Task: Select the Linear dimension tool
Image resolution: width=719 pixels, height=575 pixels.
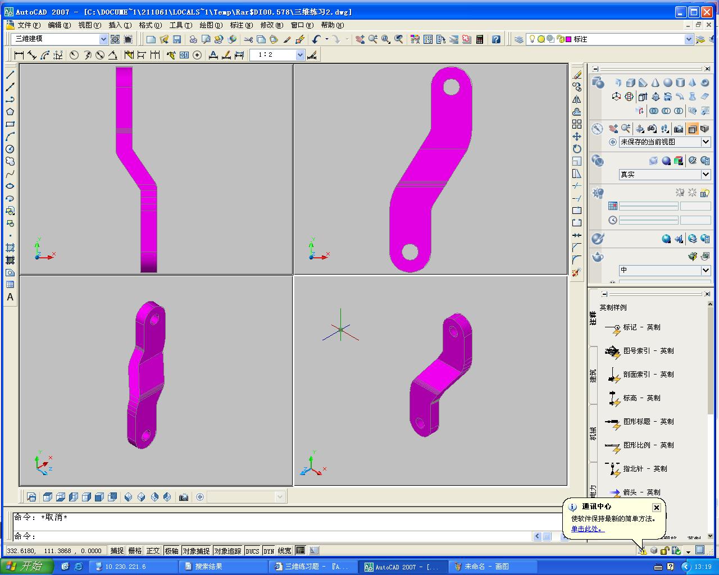Action: click(19, 55)
